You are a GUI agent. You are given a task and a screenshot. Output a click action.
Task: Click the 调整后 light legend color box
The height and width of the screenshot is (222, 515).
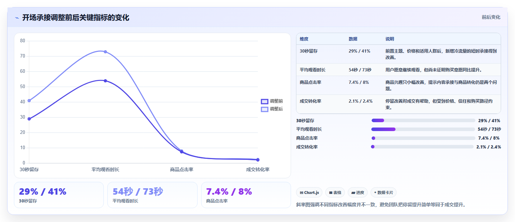(265, 109)
